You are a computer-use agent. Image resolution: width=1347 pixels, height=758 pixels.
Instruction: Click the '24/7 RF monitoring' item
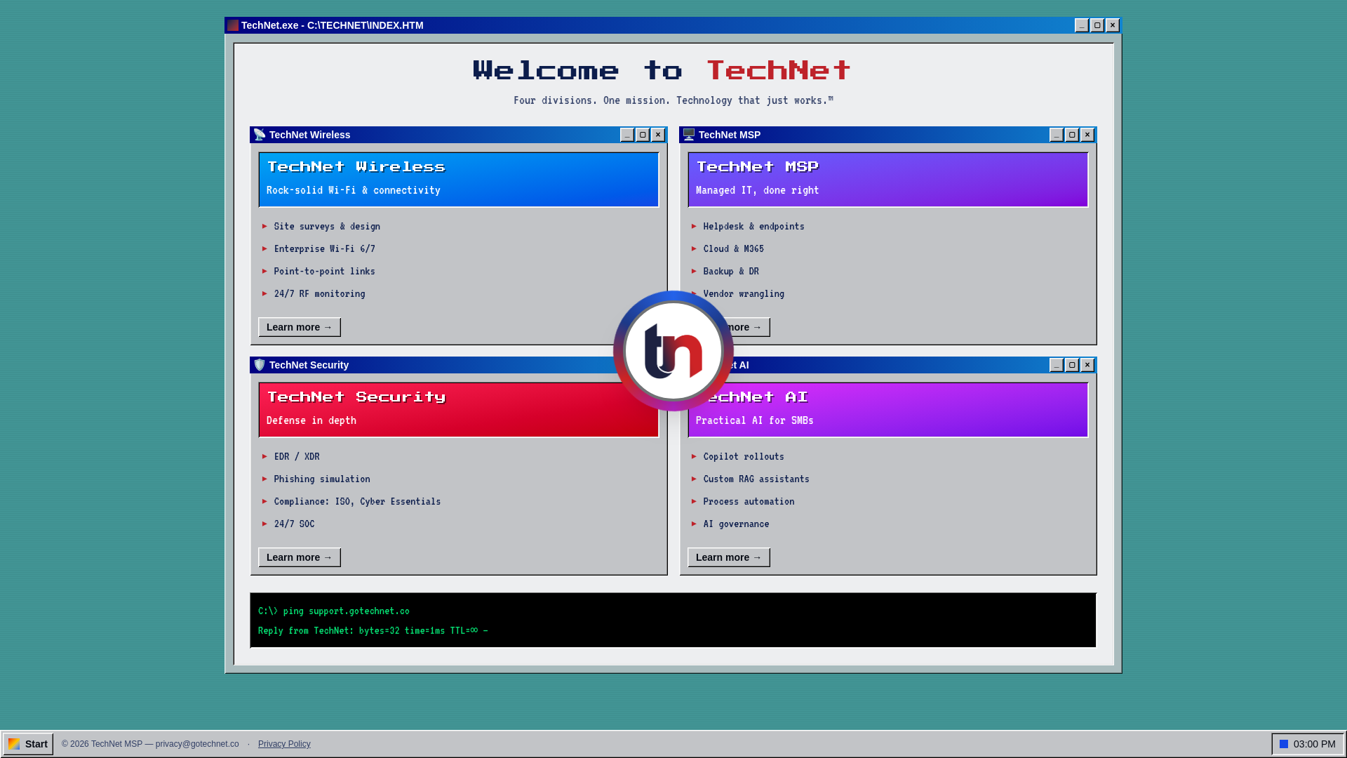[x=320, y=293]
